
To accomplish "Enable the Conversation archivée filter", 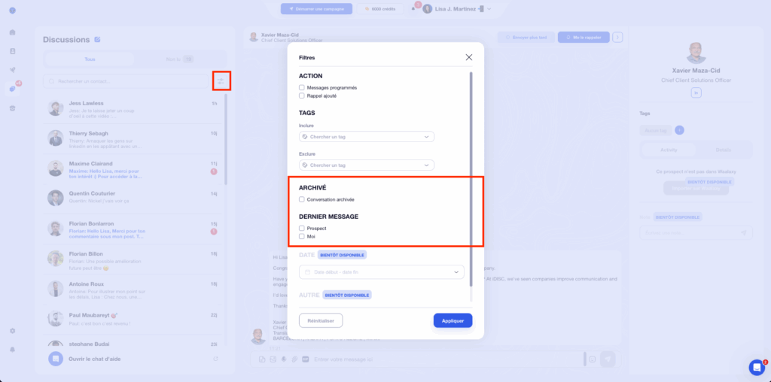I will (x=302, y=199).
